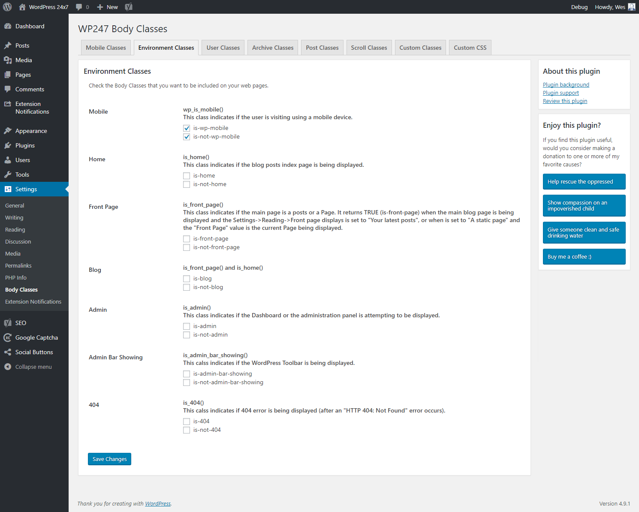Screen dimensions: 639x512
Task: Enable the is-admin checkbox
Action: point(187,326)
